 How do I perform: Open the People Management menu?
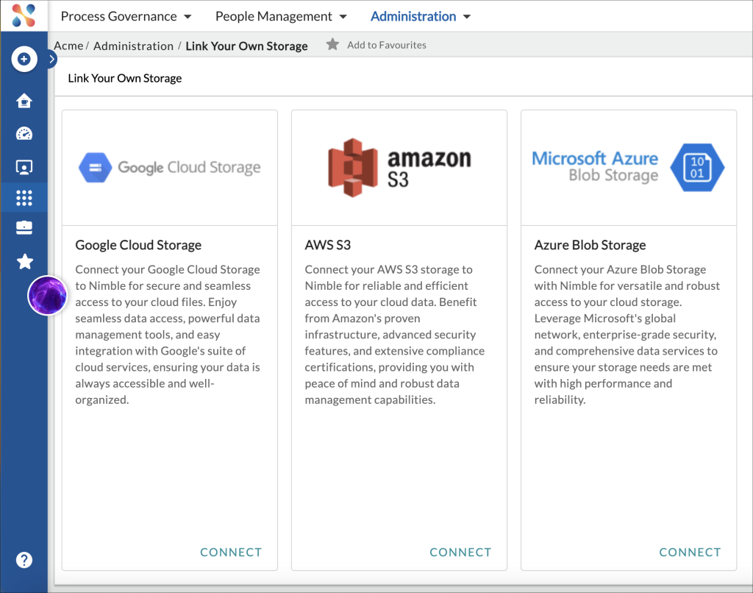[x=274, y=16]
